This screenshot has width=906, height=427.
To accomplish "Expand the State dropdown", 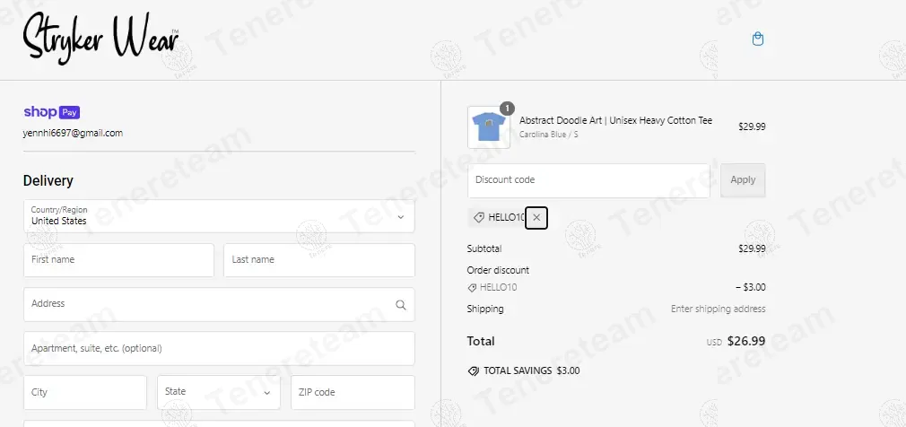I will [x=218, y=392].
